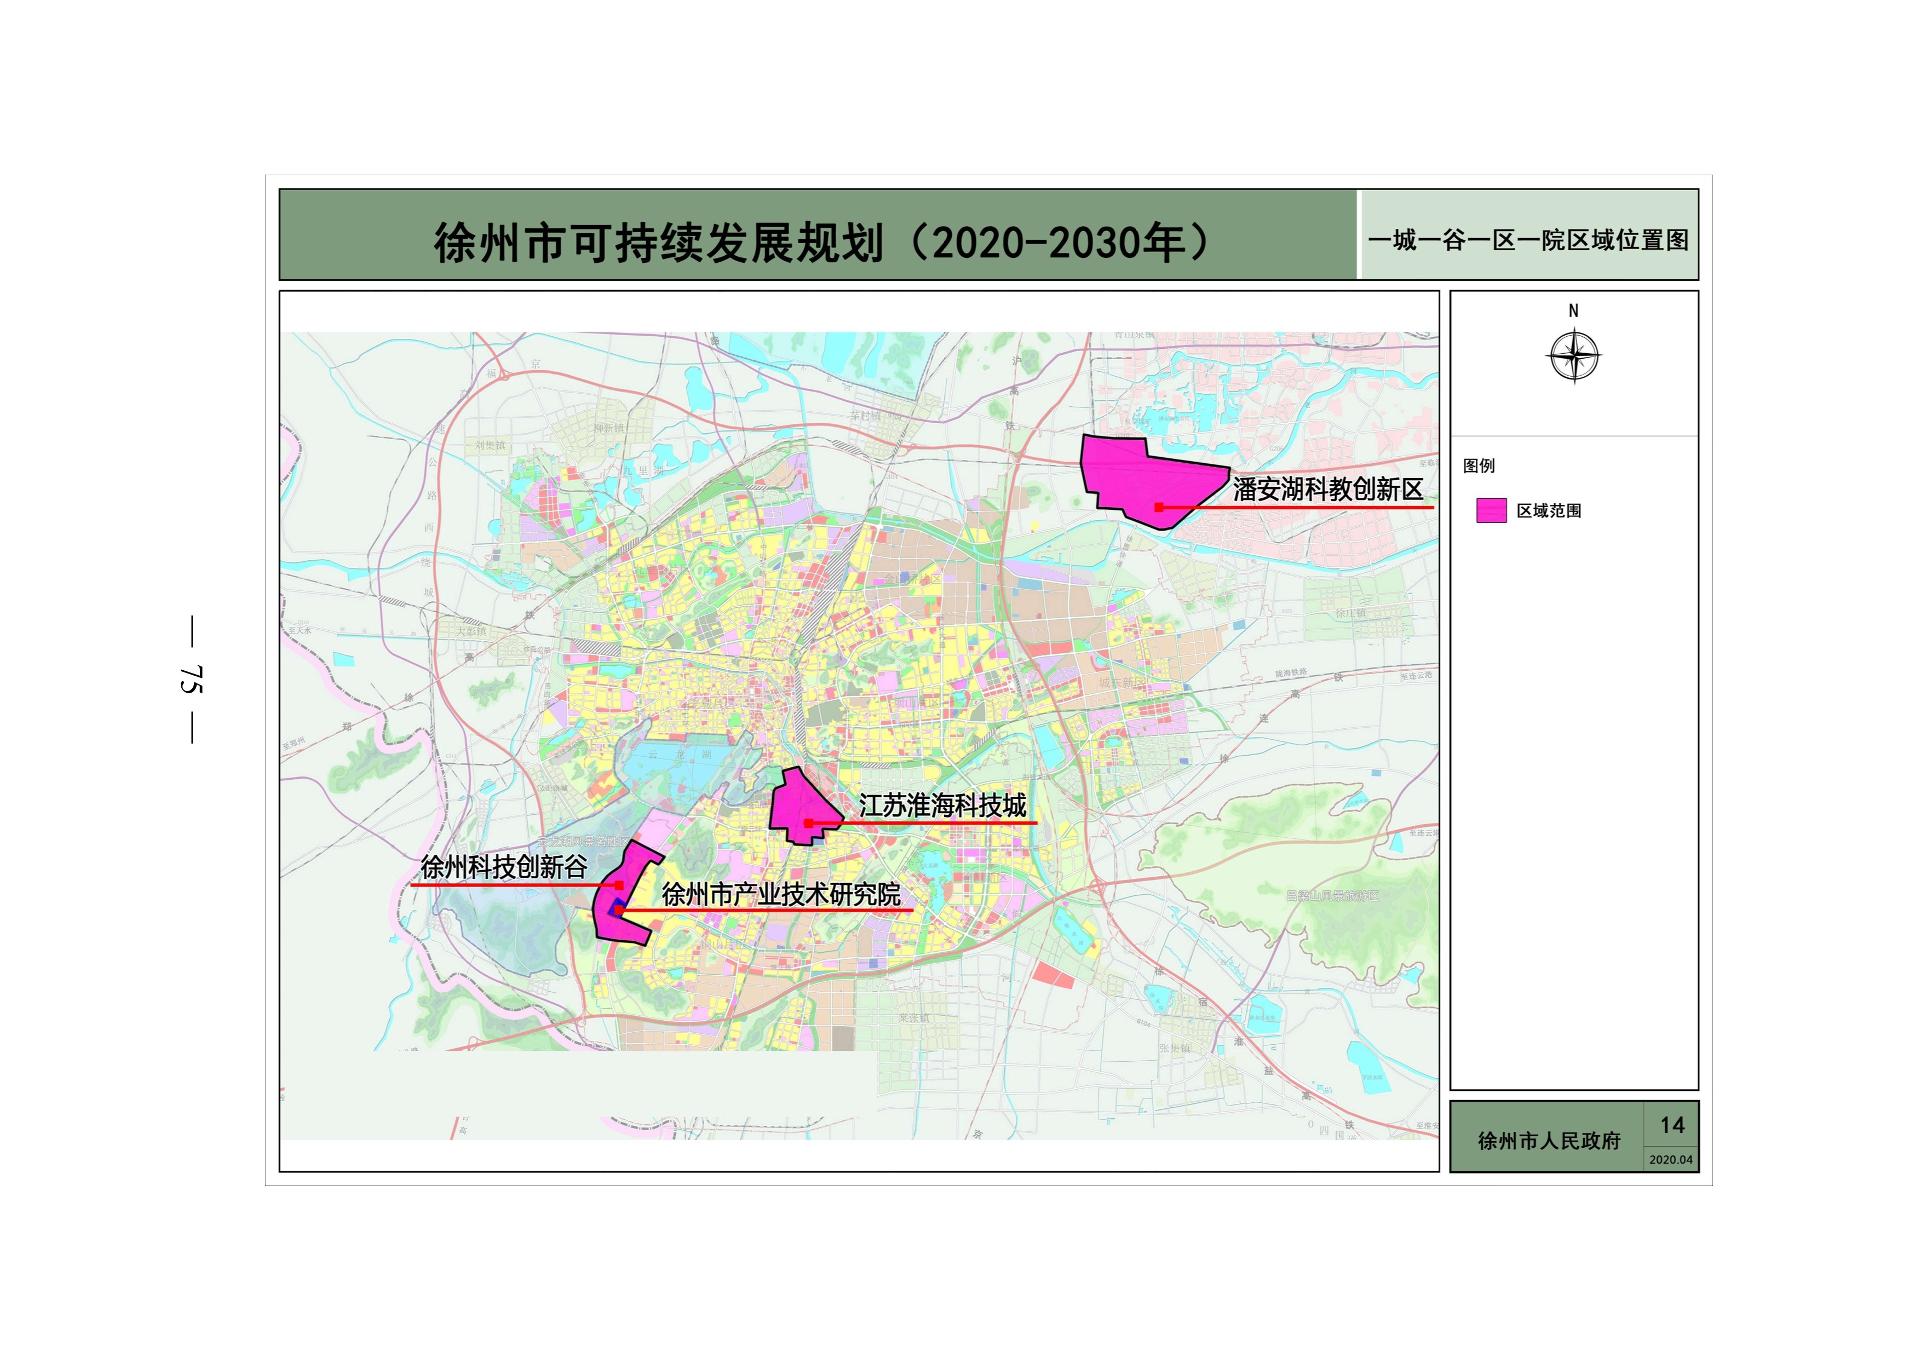Click the 江苏淮海科技城 label text

point(942,805)
